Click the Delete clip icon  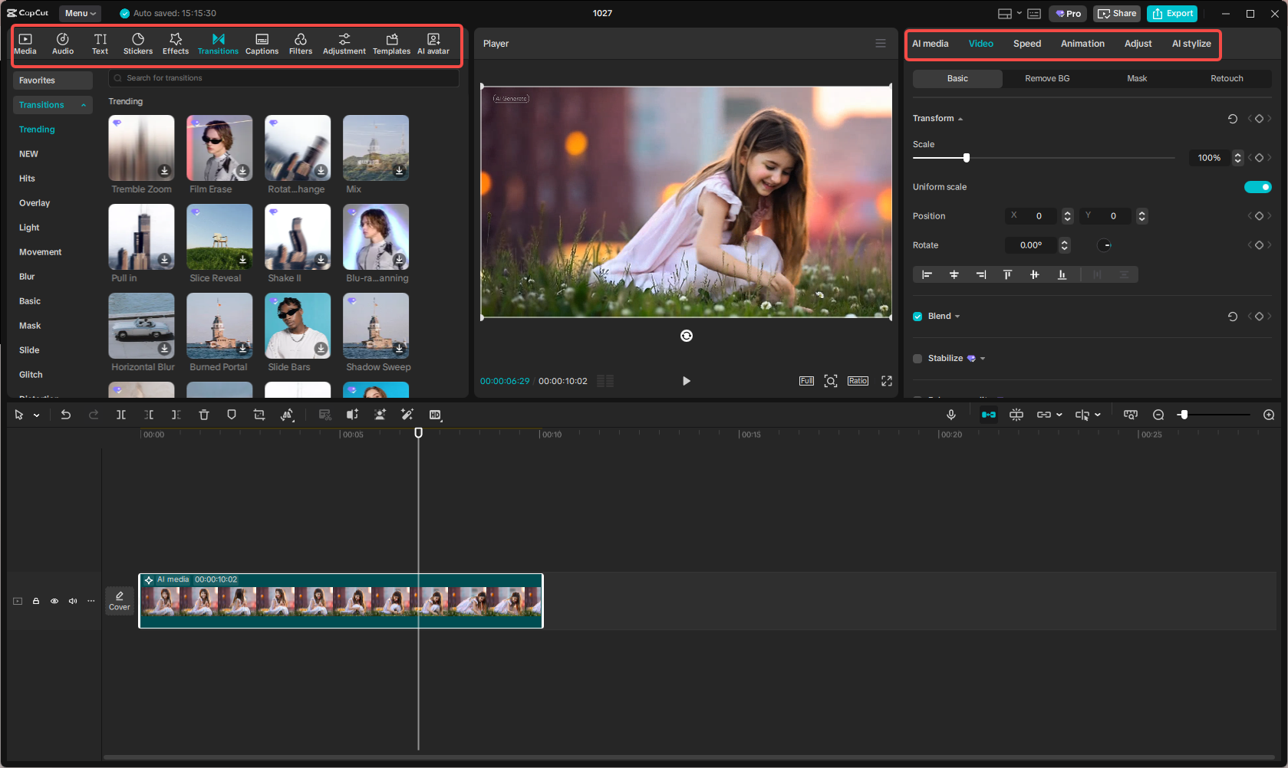pos(204,415)
